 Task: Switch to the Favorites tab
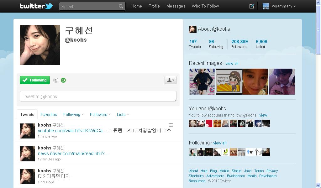[49, 115]
